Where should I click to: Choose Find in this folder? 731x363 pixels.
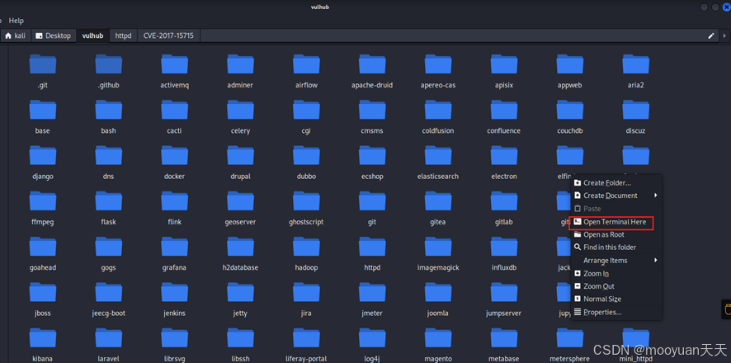615,247
